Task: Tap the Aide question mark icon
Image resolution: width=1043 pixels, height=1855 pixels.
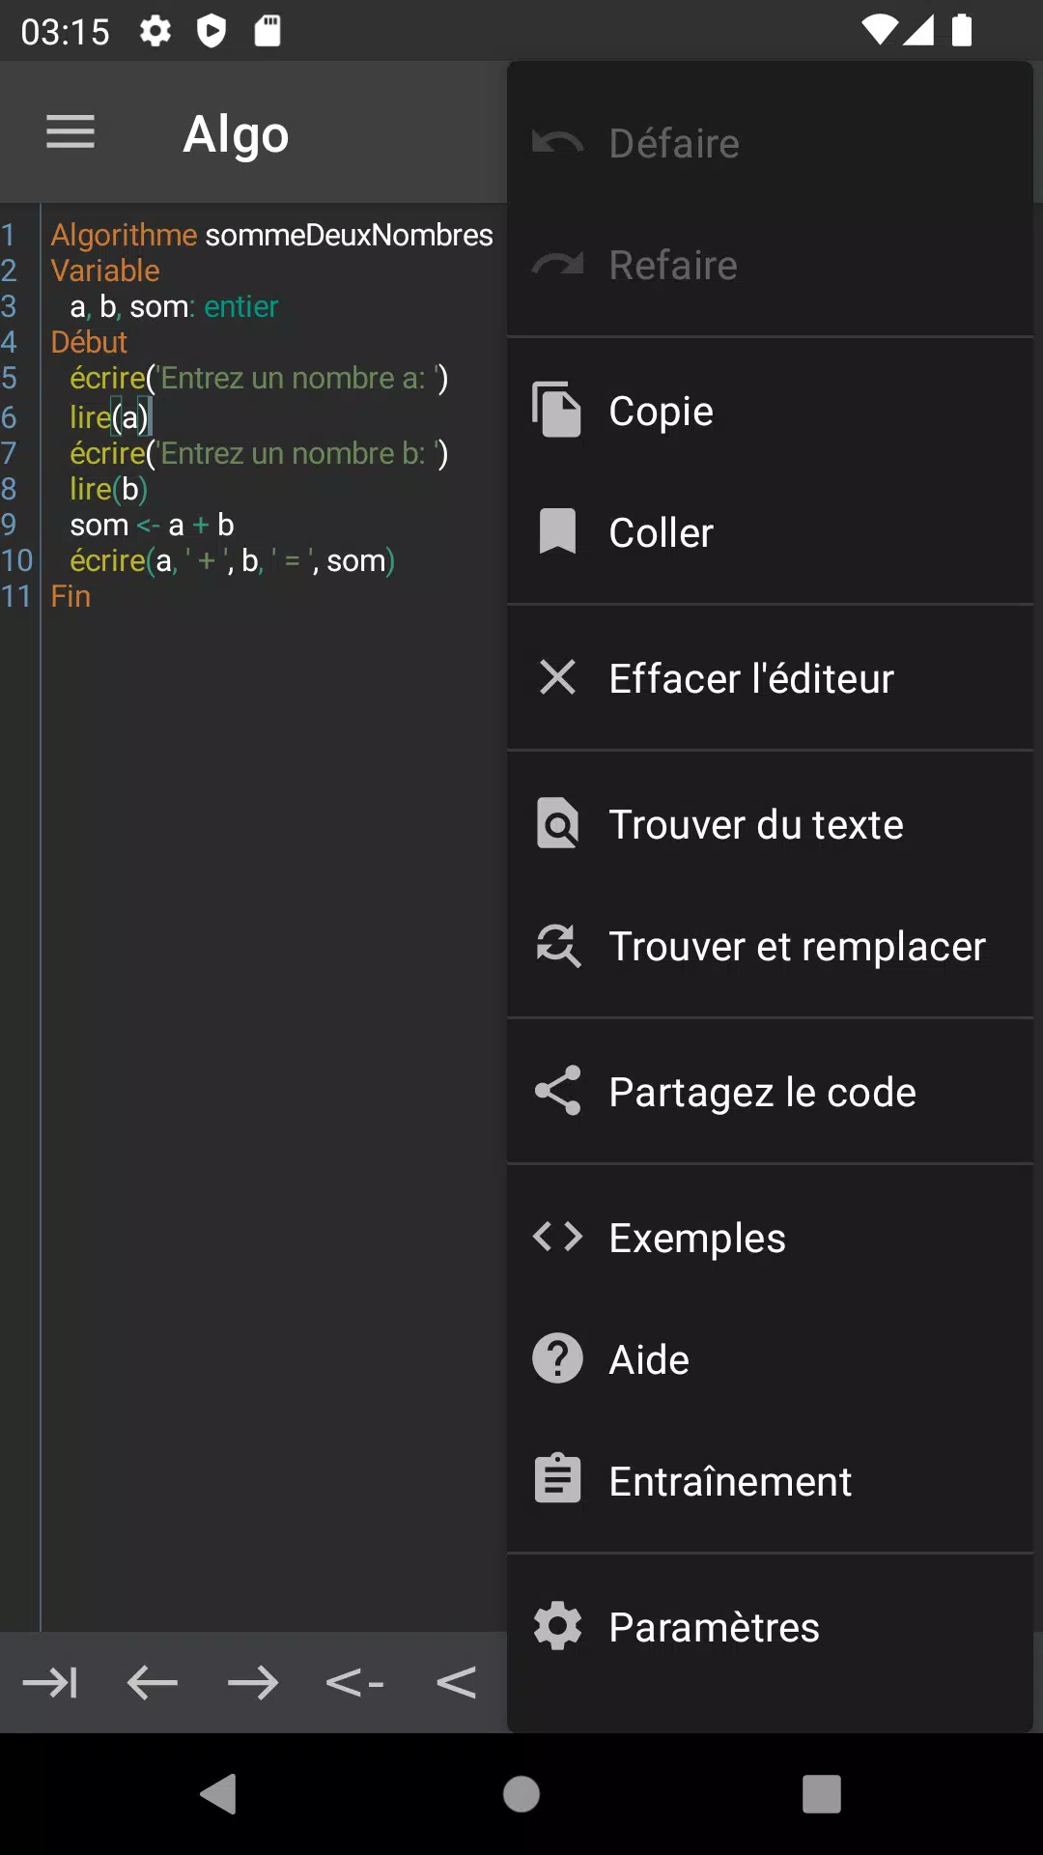Action: pos(557,1358)
